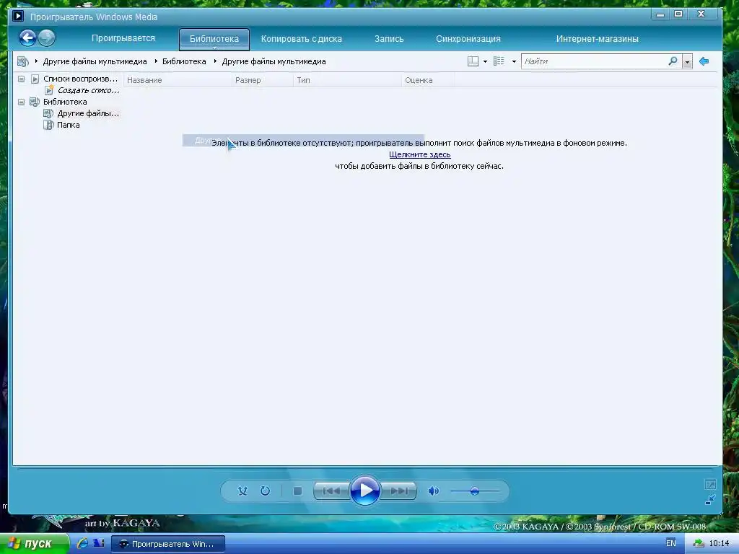The height and width of the screenshot is (554, 739).
Task: Click the library category icon in breadcrumb
Action: point(22,61)
